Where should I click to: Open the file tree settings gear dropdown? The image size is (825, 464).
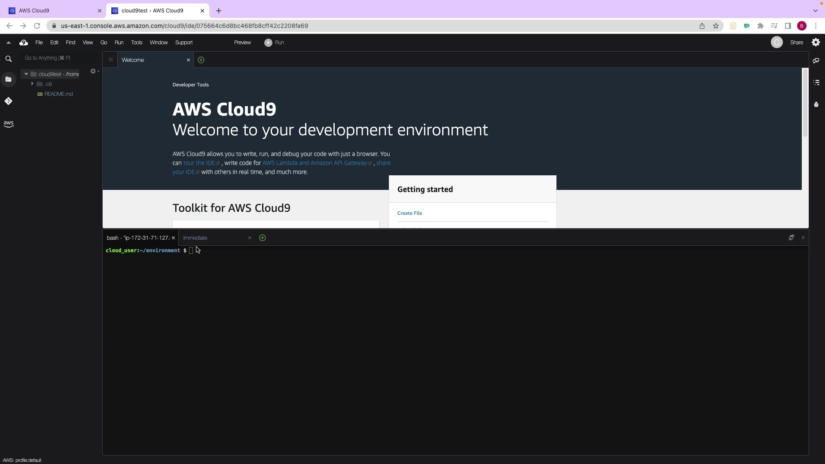tap(94, 71)
